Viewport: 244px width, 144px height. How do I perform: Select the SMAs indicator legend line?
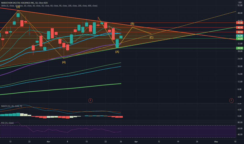[x=49, y=6]
